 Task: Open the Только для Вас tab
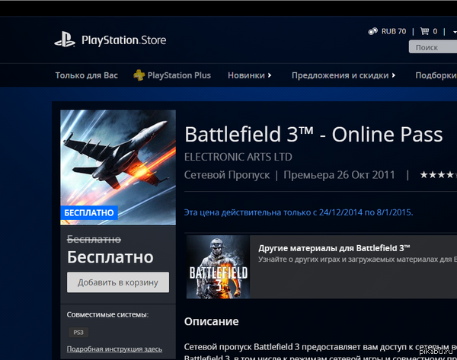(85, 75)
